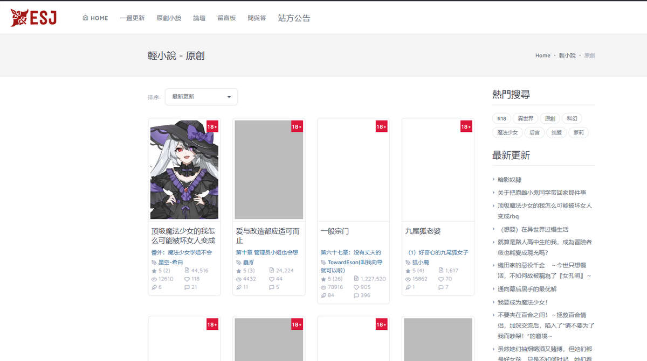Image resolution: width=647 pixels, height=361 pixels.
Task: Click the heart icon showing 905
Action: point(356,287)
